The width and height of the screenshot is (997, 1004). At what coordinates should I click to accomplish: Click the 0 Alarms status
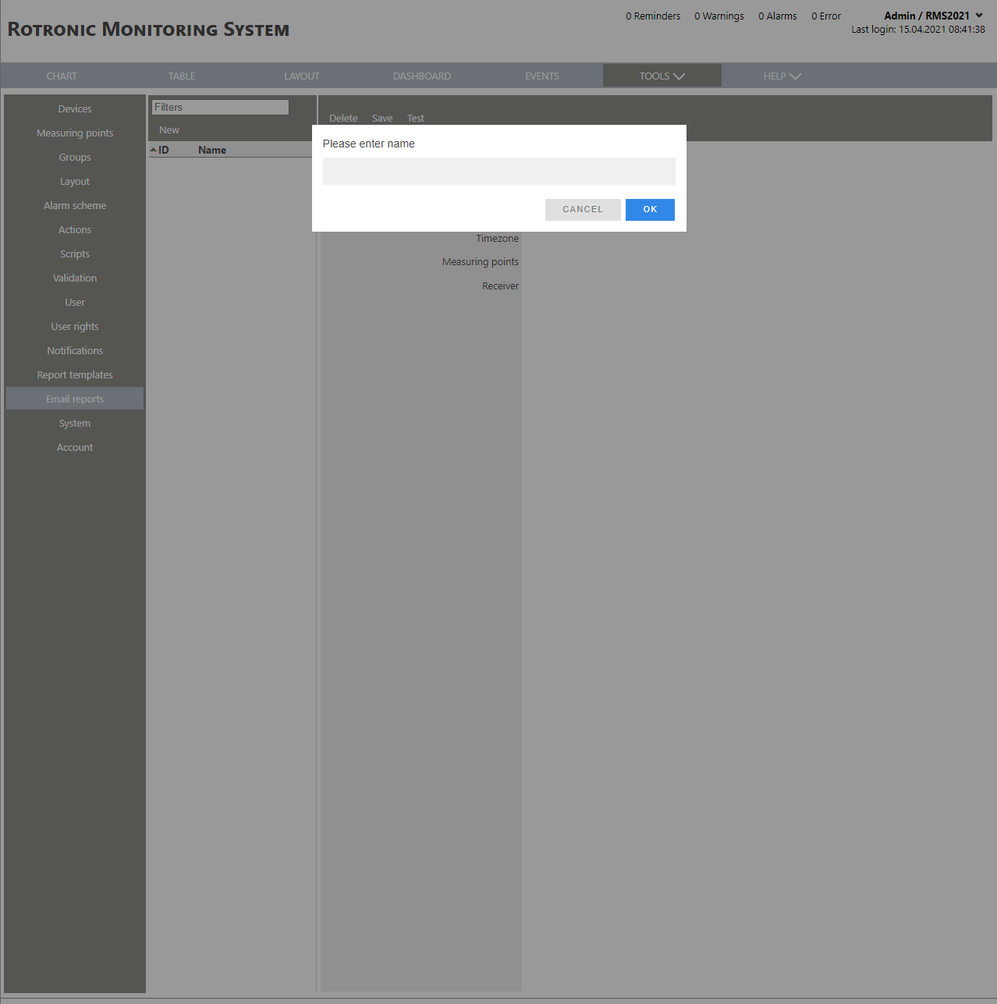[778, 16]
